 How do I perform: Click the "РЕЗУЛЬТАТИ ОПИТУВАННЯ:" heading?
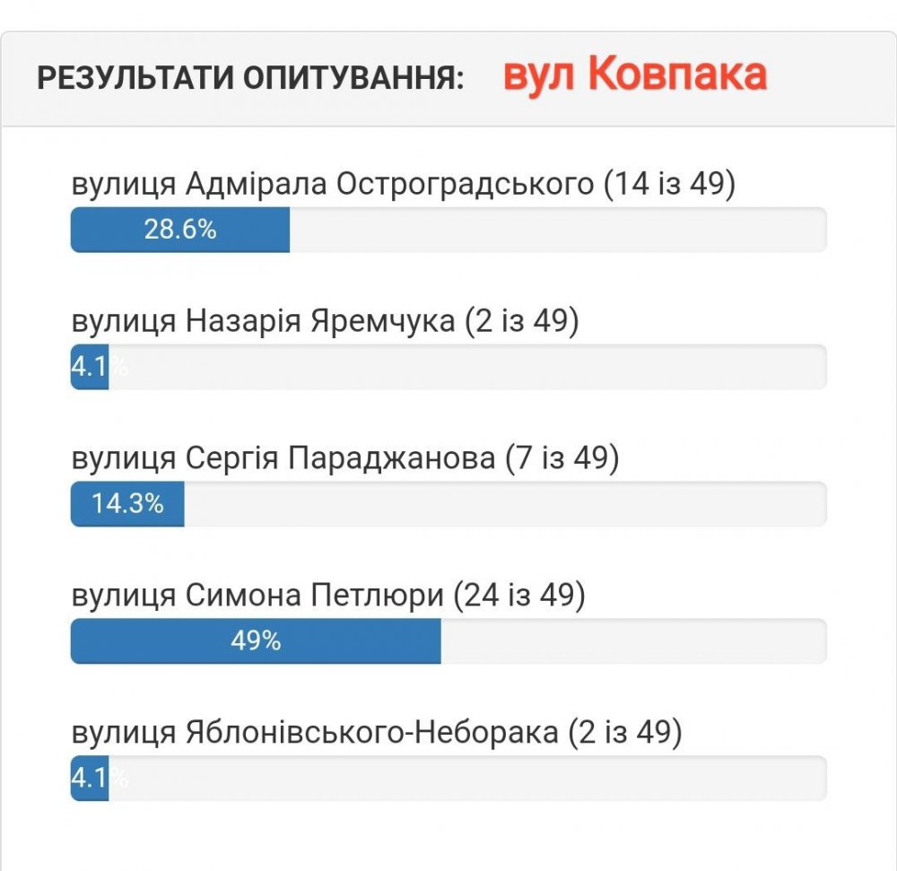click(x=250, y=78)
